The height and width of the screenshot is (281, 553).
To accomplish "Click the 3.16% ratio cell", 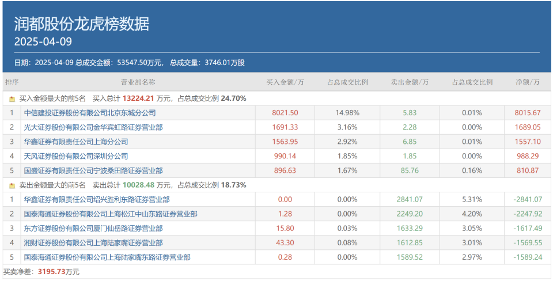I will click(x=347, y=128).
